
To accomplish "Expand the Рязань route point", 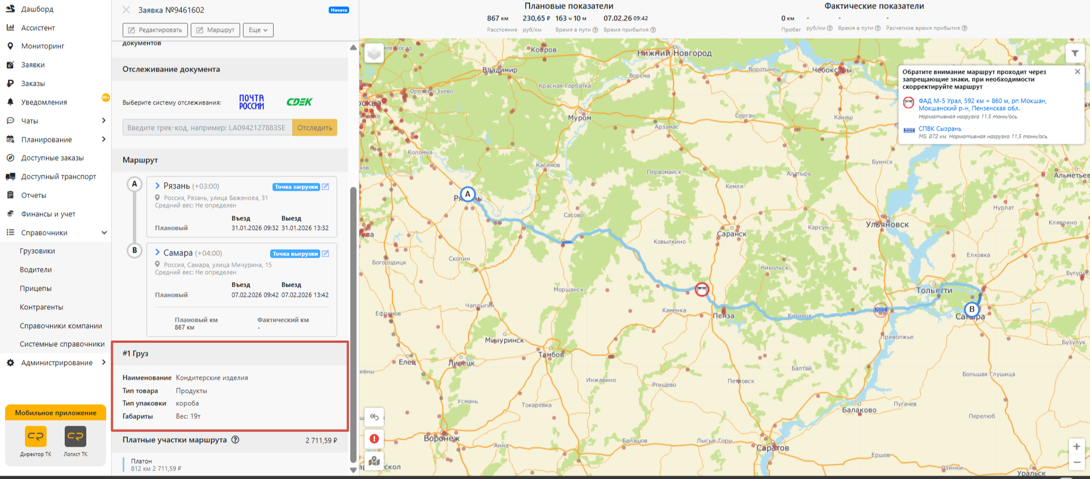I will tap(157, 186).
